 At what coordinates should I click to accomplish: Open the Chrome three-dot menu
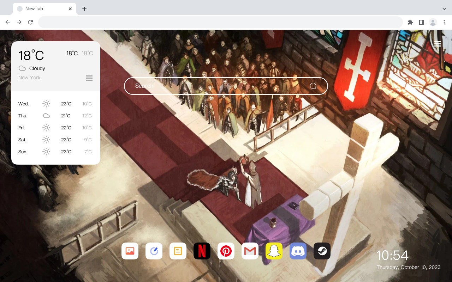[x=444, y=22]
